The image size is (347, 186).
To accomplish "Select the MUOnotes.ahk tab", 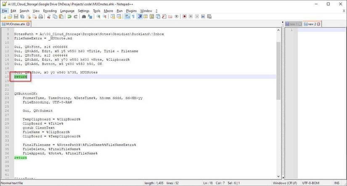I will pyautogui.click(x=16, y=24).
